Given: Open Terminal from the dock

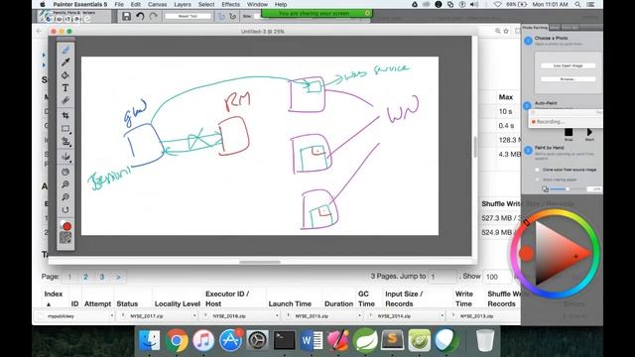Looking at the screenshot, I should (x=285, y=339).
